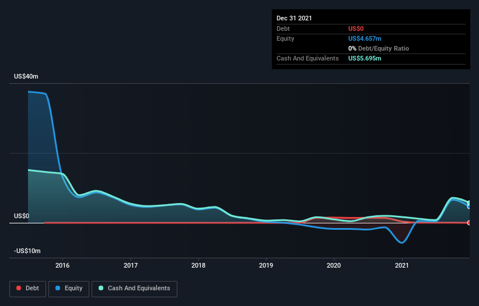Image resolution: width=479 pixels, height=306 pixels.
Task: Click the Debt label in tooltip
Action: (x=283, y=29)
